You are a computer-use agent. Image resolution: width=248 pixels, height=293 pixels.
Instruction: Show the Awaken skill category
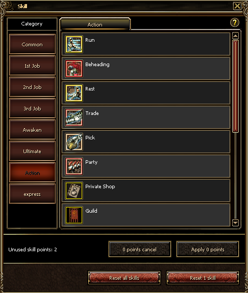[32, 130]
